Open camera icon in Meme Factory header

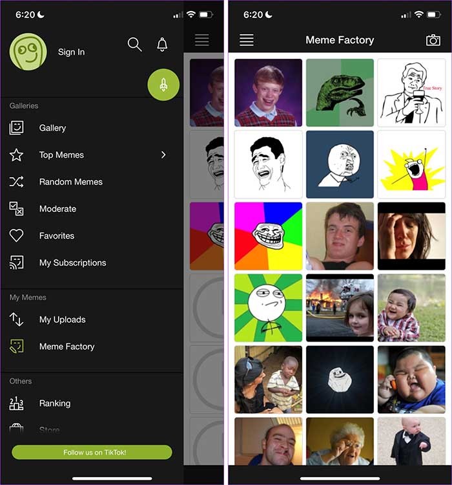[x=433, y=40]
